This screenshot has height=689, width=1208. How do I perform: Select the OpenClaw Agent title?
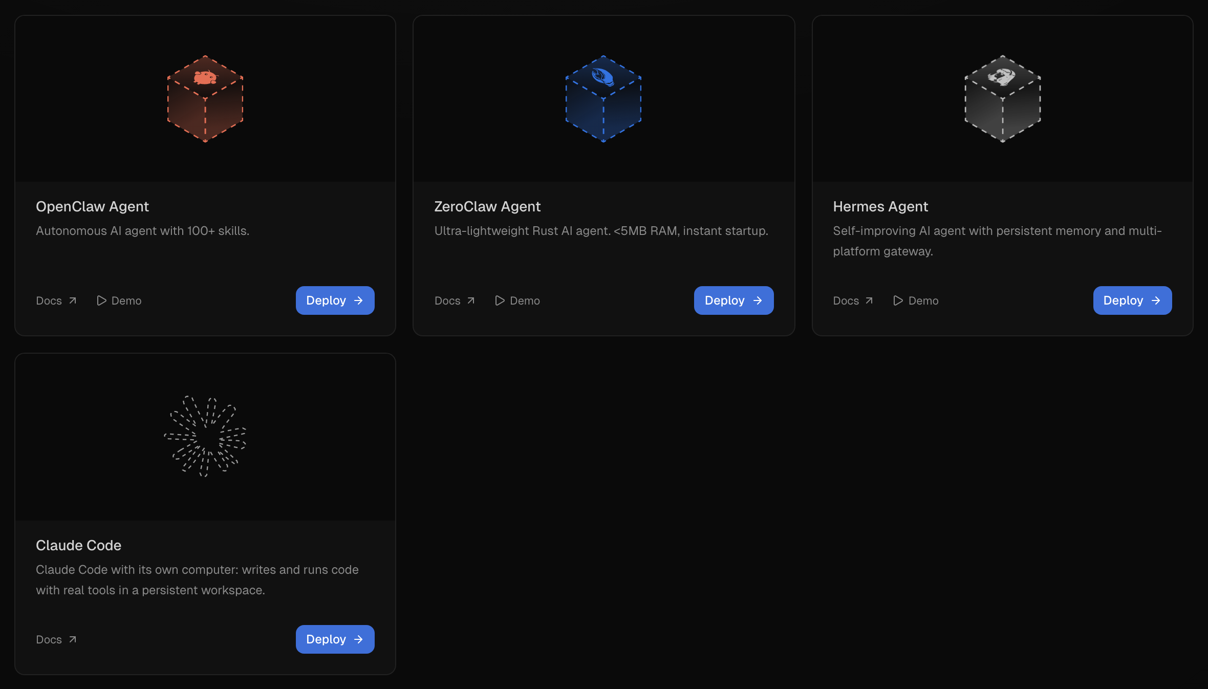coord(92,207)
